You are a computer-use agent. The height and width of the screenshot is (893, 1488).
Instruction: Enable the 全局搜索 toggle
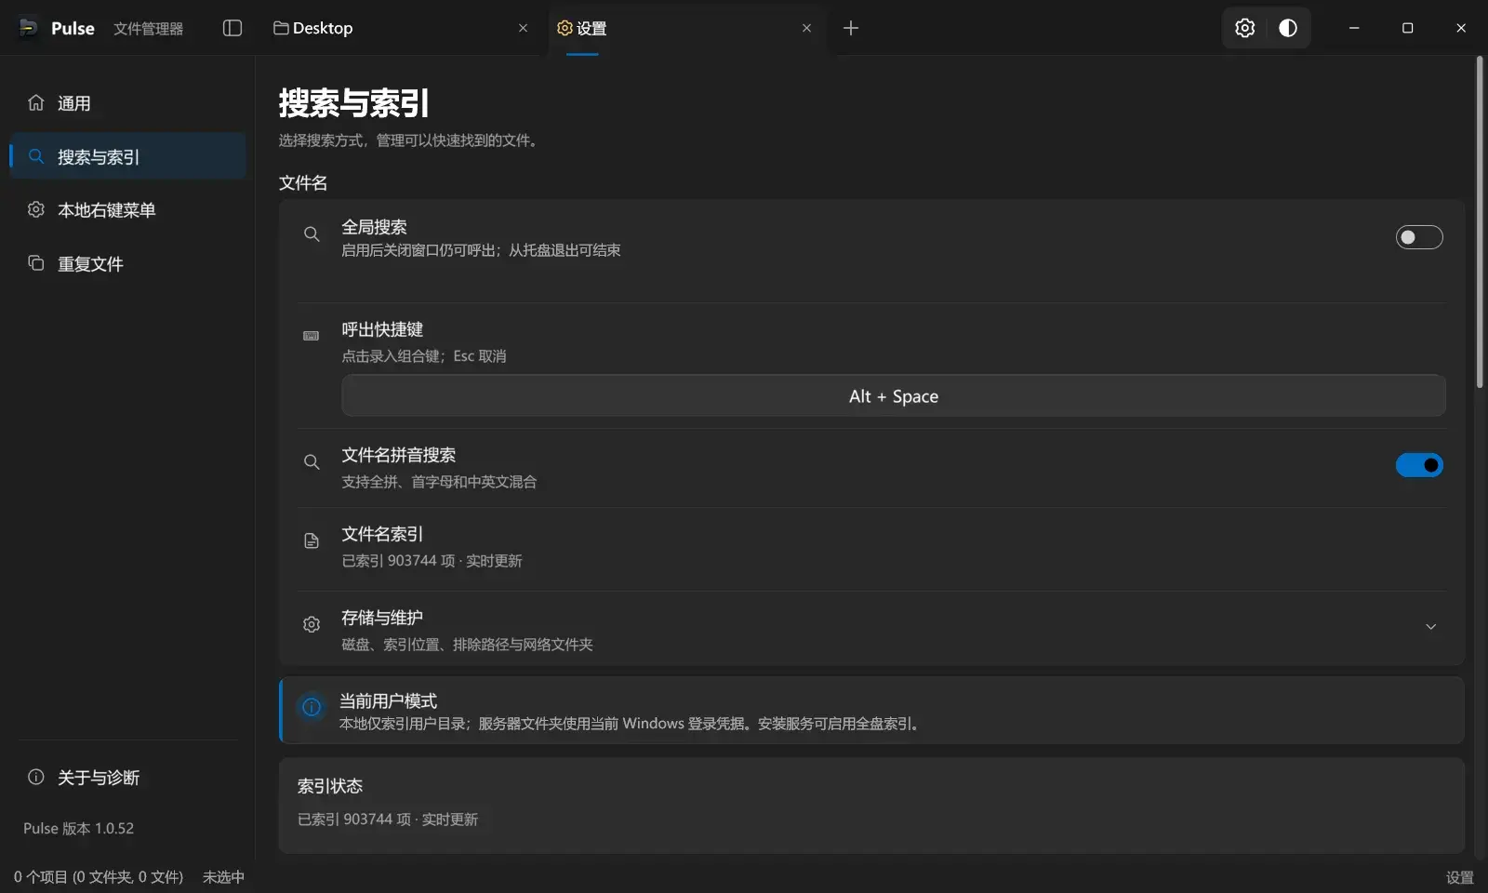[1419, 237]
